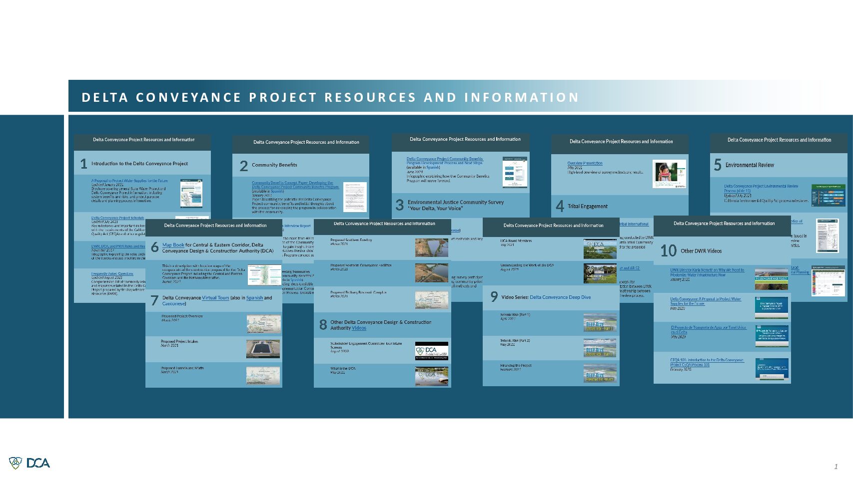Open the Frequently Asked Questions link
The height and width of the screenshot is (479, 853).
pyautogui.click(x=112, y=274)
